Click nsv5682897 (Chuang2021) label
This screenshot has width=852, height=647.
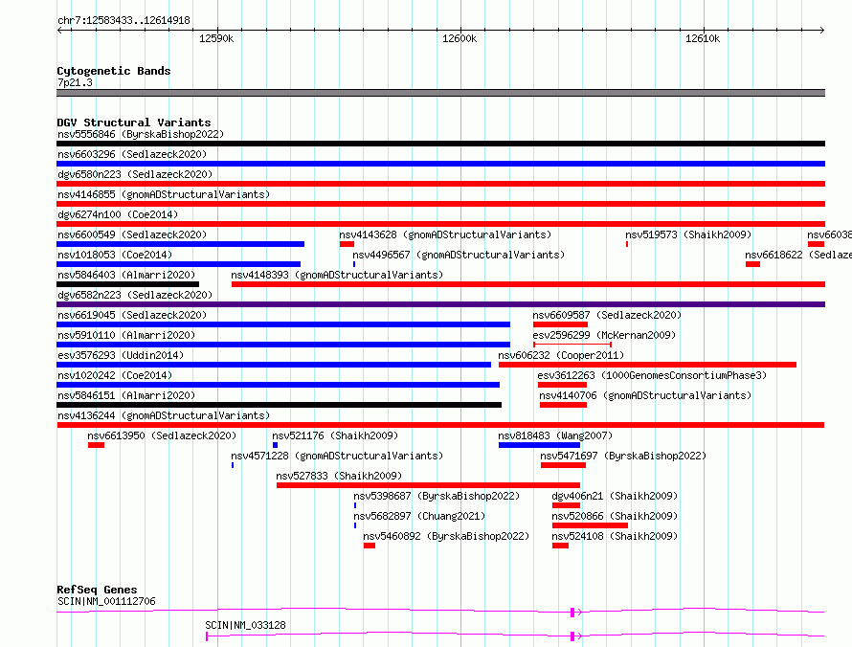[419, 516]
